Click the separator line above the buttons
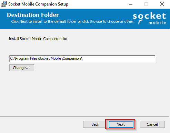Screen dimensions: 170x133 click(x=85, y=116)
